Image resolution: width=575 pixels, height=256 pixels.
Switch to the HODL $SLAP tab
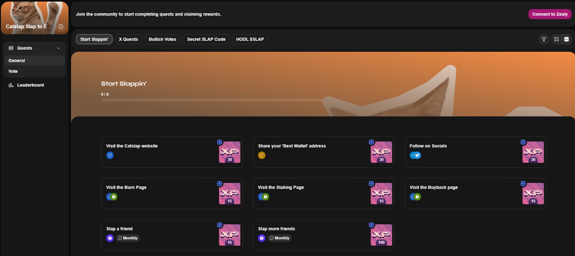(250, 39)
